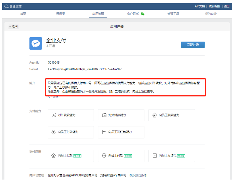This screenshot has width=236, height=183.
Task: Click the 简介 section label
Action: (32, 83)
